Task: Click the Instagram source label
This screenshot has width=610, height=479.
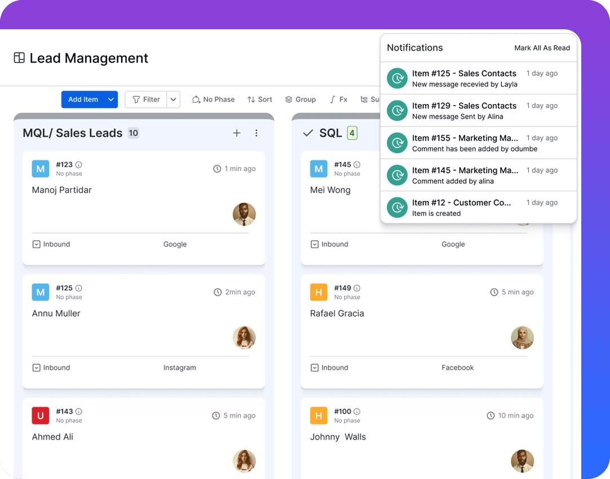Action: [180, 368]
